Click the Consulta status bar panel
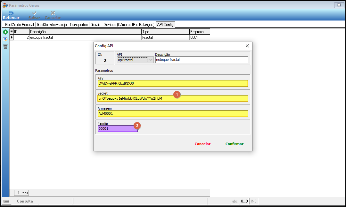346x207 pixels. [x=25, y=201]
